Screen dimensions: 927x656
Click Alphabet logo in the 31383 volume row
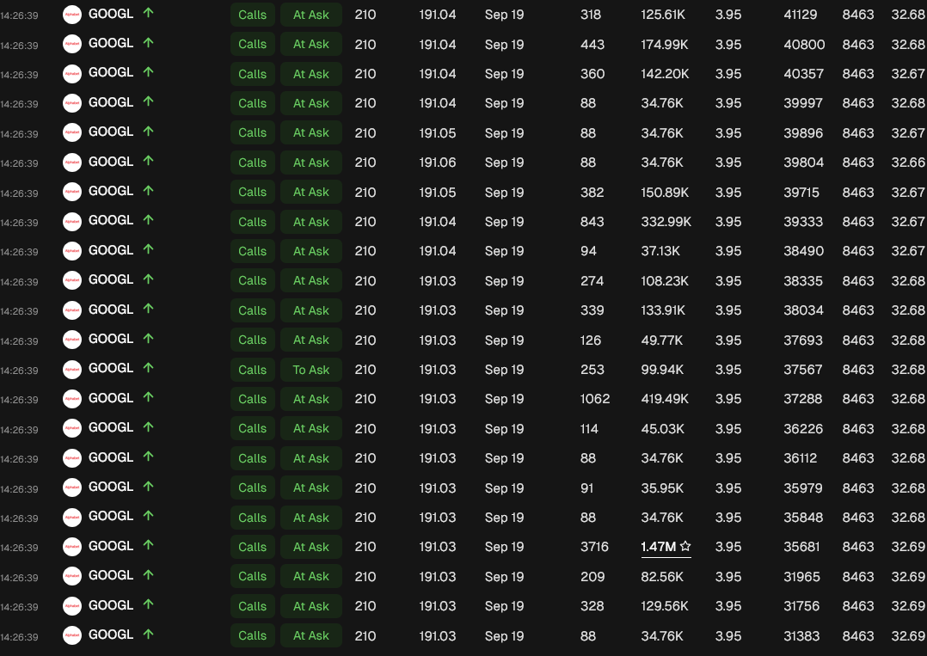click(72, 635)
